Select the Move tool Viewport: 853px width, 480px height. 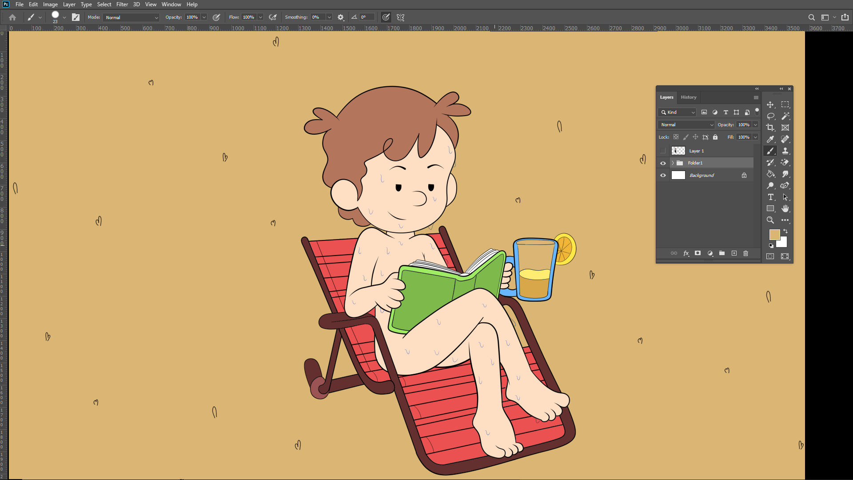770,104
